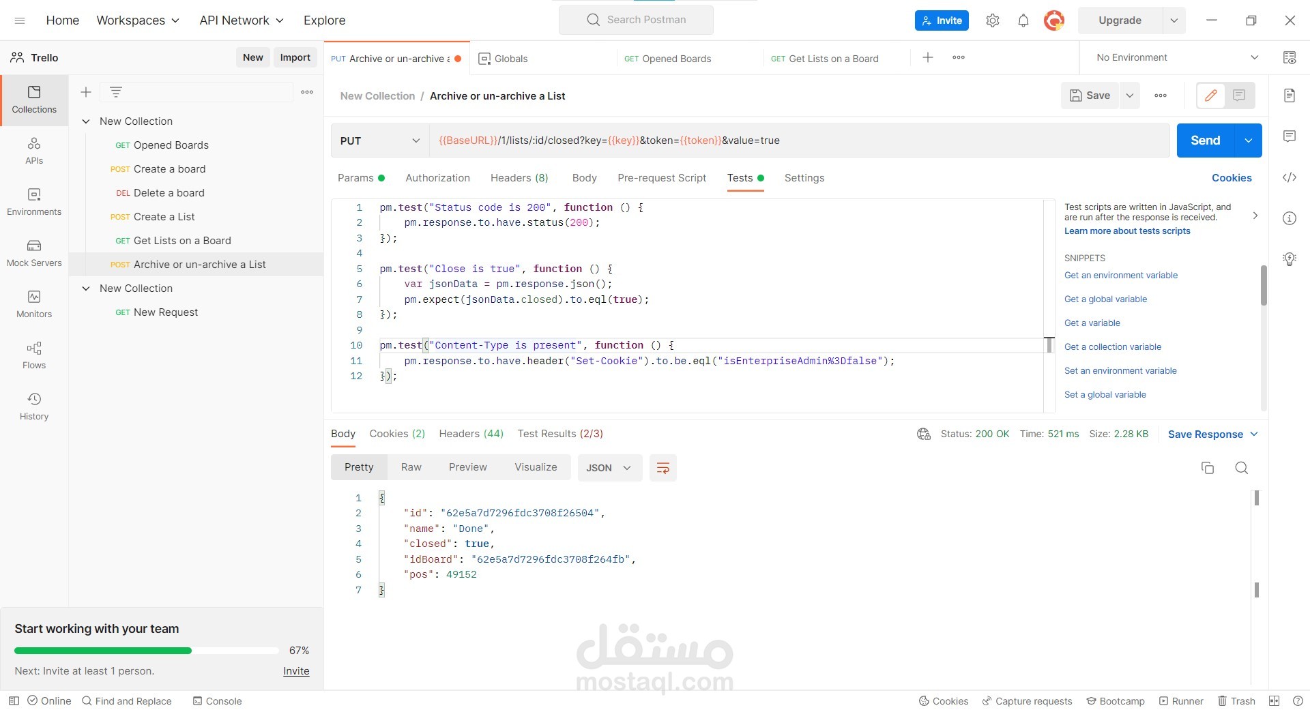Viewport: 1310px width, 710px height.
Task: Click the hamburger menu icon
Action: click(x=20, y=20)
